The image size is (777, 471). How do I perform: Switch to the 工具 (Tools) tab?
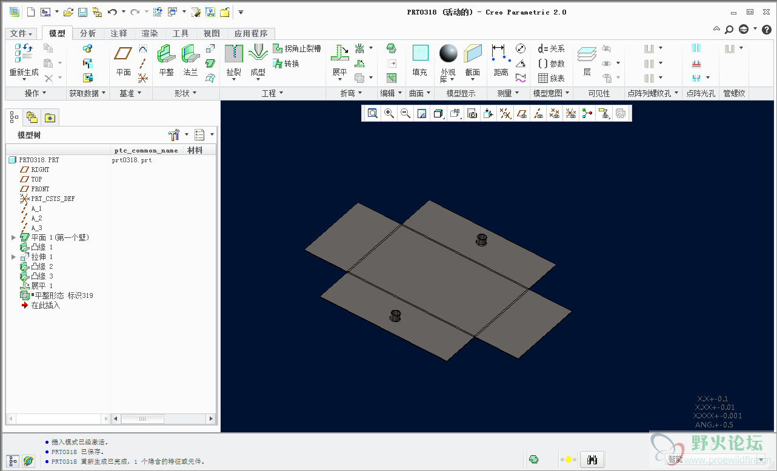[x=181, y=34]
